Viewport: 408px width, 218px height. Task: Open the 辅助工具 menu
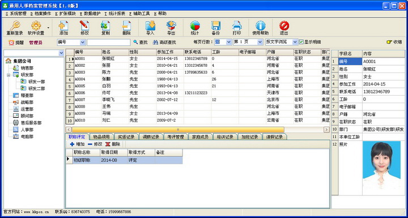click(x=139, y=14)
